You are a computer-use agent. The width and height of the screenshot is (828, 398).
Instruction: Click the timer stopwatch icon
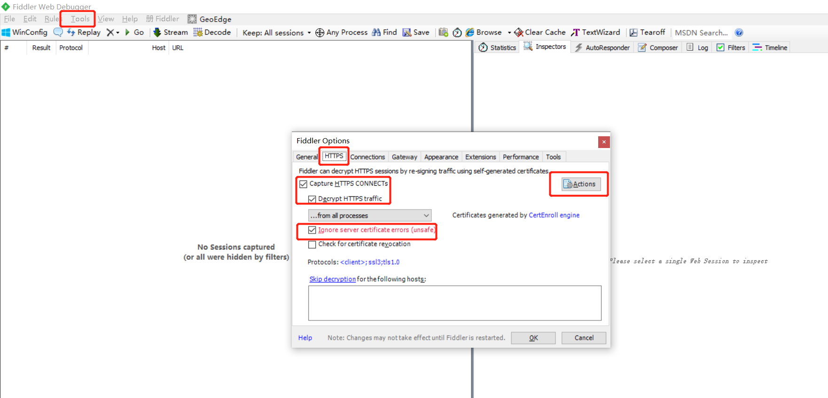(x=457, y=32)
